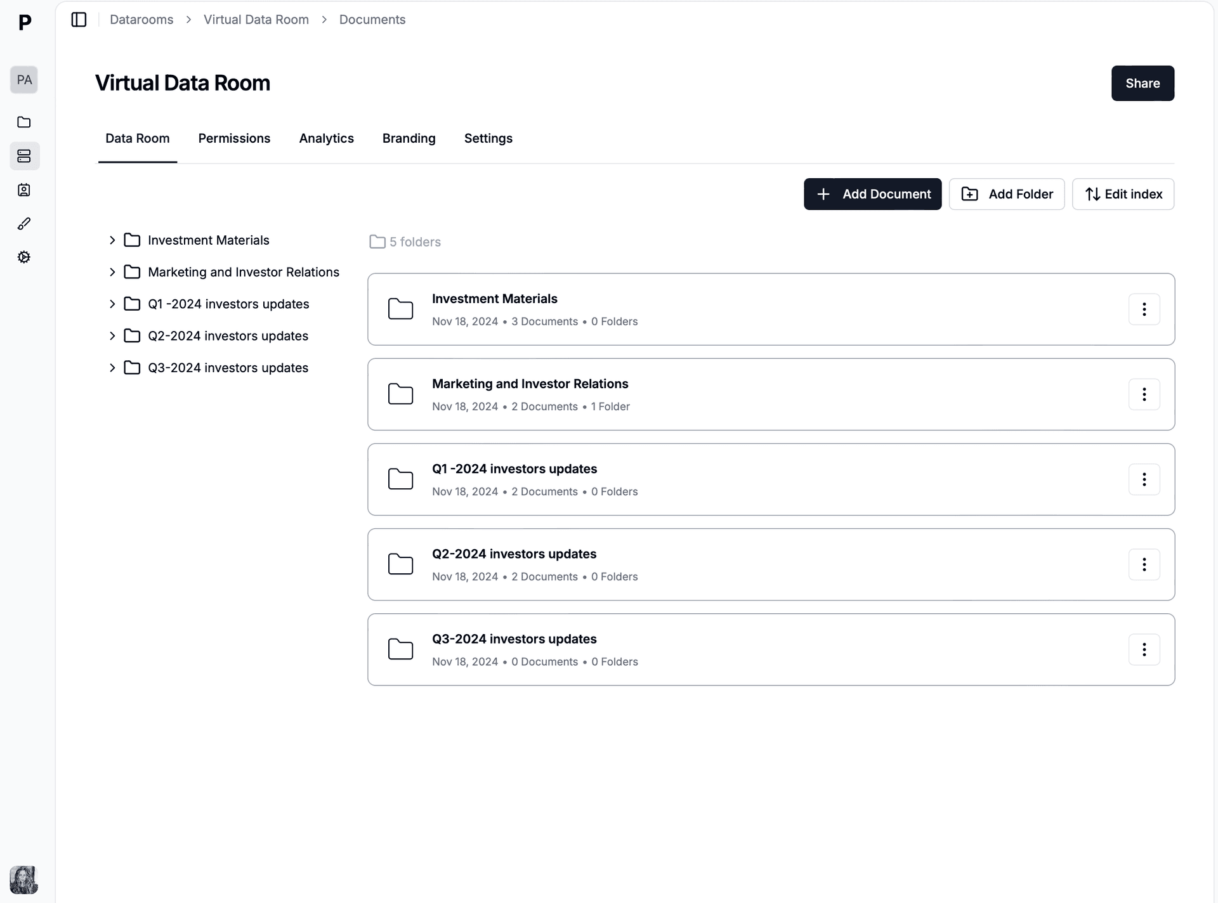This screenshot has height=903, width=1218.
Task: Open the Analytics tab
Action: [x=326, y=138]
